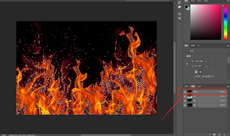Viewport: 230px width, 136px height.
Task: Select portrait canvas orientation icon
Action: (196, 71)
